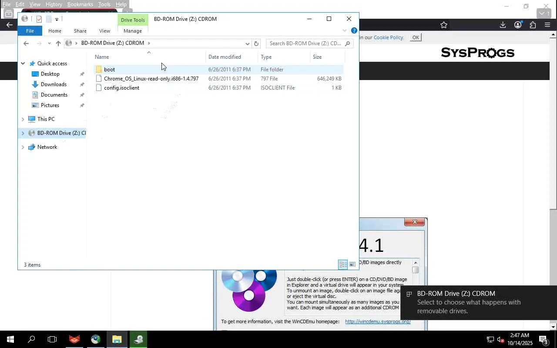Open the address bar history dropdown
The height and width of the screenshot is (348, 557).
248,43
